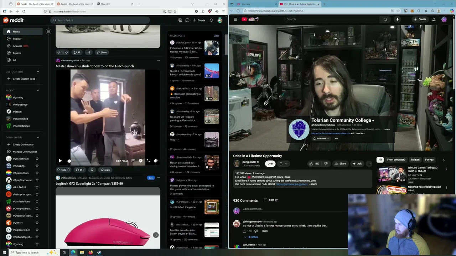Open Reddit notifications bell
This screenshot has height=256, width=456.
pyautogui.click(x=211, y=20)
